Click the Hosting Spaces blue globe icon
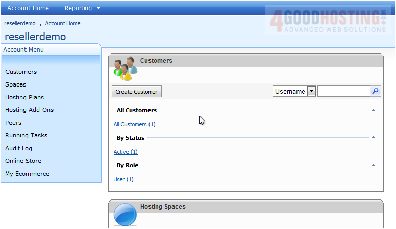This screenshot has height=229, width=396. [125, 215]
